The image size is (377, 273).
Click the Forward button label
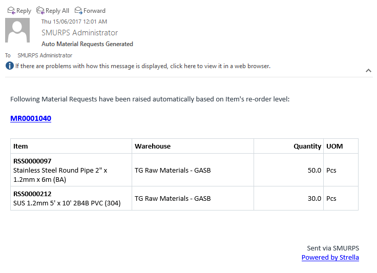click(94, 11)
